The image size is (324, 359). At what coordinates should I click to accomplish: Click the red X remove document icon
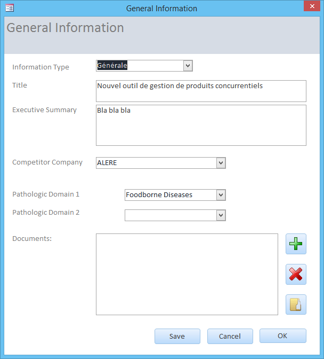pyautogui.click(x=296, y=274)
